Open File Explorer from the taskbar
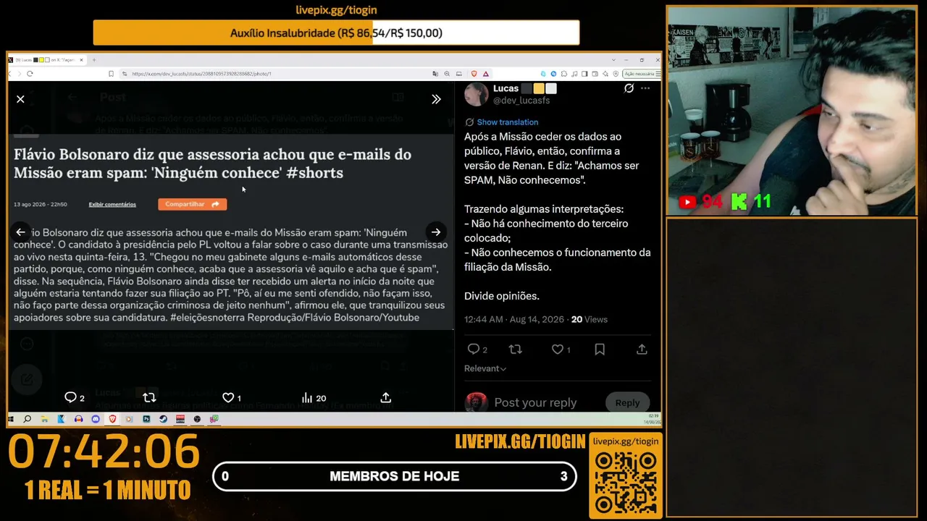 [x=44, y=419]
